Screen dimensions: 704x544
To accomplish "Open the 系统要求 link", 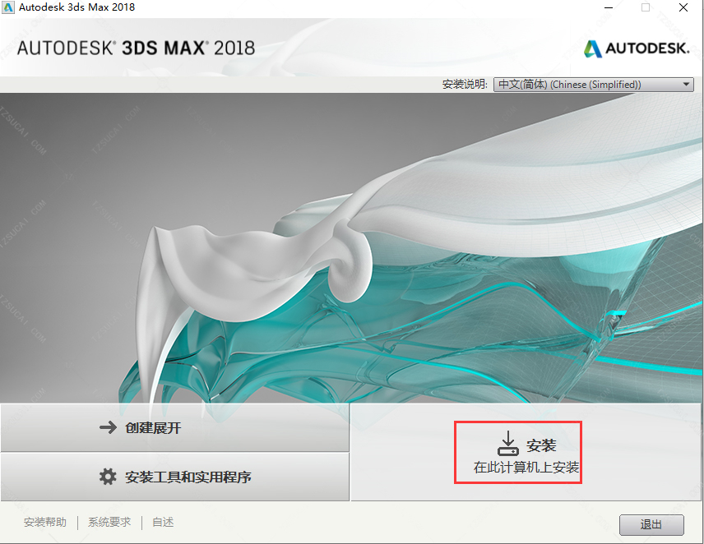I will (x=109, y=522).
